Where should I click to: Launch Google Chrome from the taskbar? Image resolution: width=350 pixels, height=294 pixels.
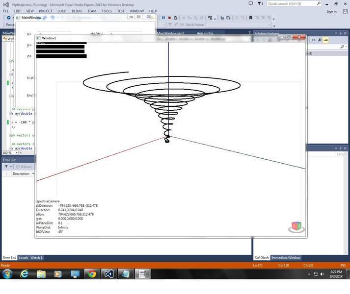pos(92,274)
